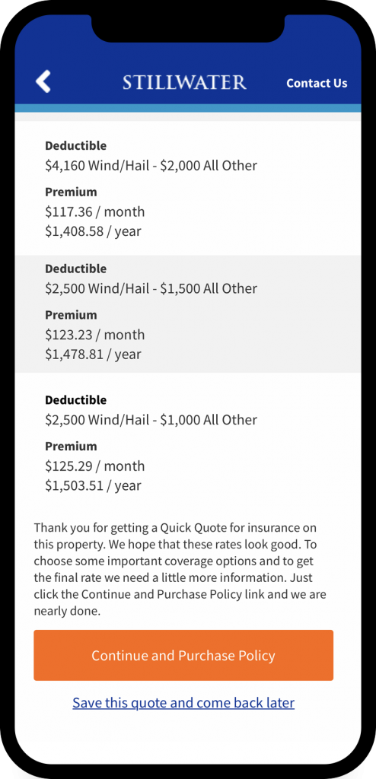This screenshot has height=779, width=376.
Task: Tap the $125.29 / month premium
Action: (95, 466)
